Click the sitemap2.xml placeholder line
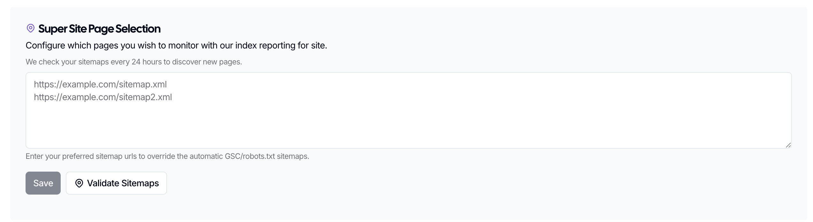Image resolution: width=813 pixels, height=222 pixels. 103,97
